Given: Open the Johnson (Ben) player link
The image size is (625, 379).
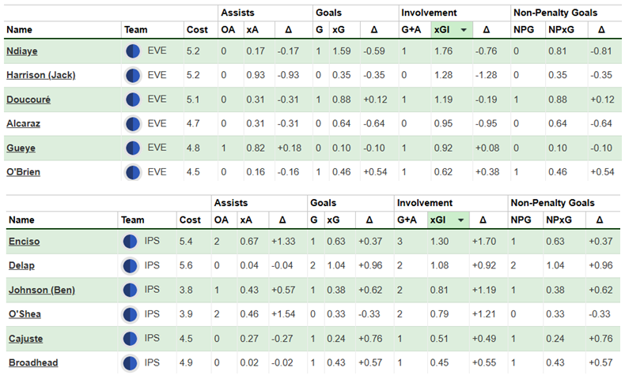Looking at the screenshot, I should point(41,291).
